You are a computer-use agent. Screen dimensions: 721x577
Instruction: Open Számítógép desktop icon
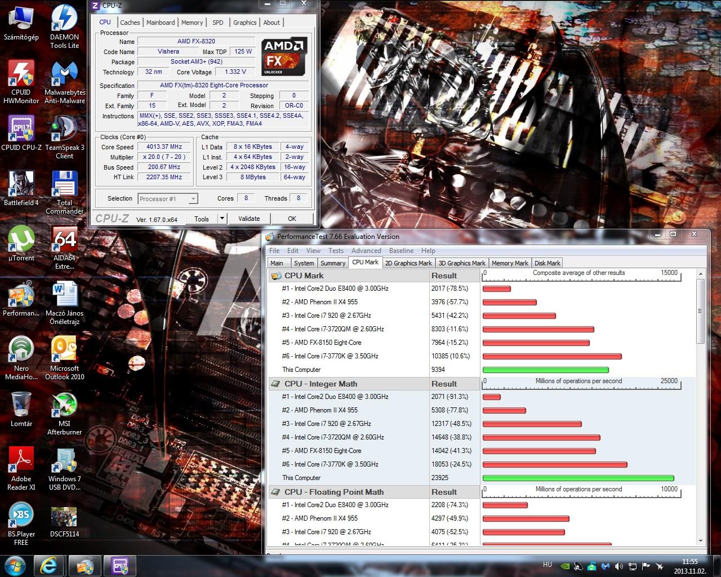point(21,24)
